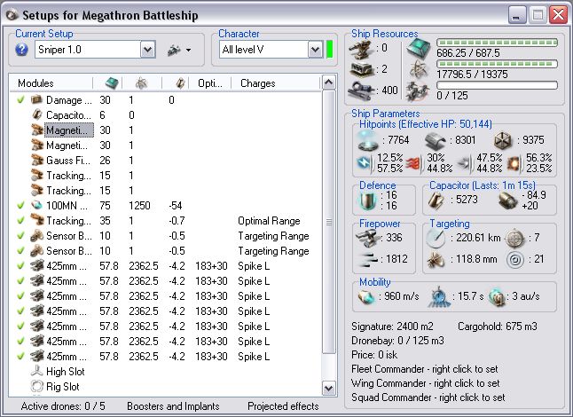The image size is (573, 417).
Task: Click the green character status indicator
Action: 329,50
